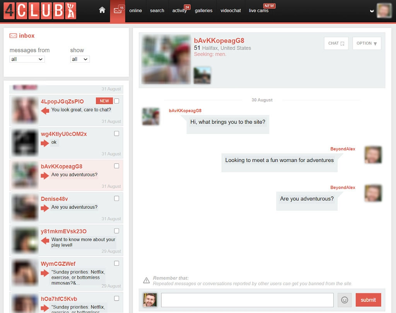Click bAvKKopeagG8's secondary profile photo thumbnail
The width and height of the screenshot is (396, 313).
click(x=201, y=75)
